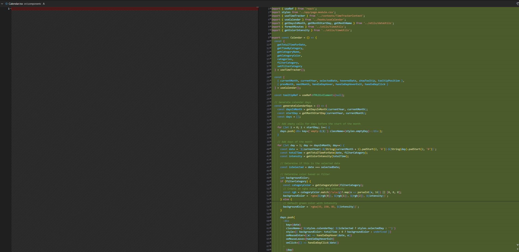
Task: Click the '} = useTimeTracker();' line
Action: coord(290,70)
